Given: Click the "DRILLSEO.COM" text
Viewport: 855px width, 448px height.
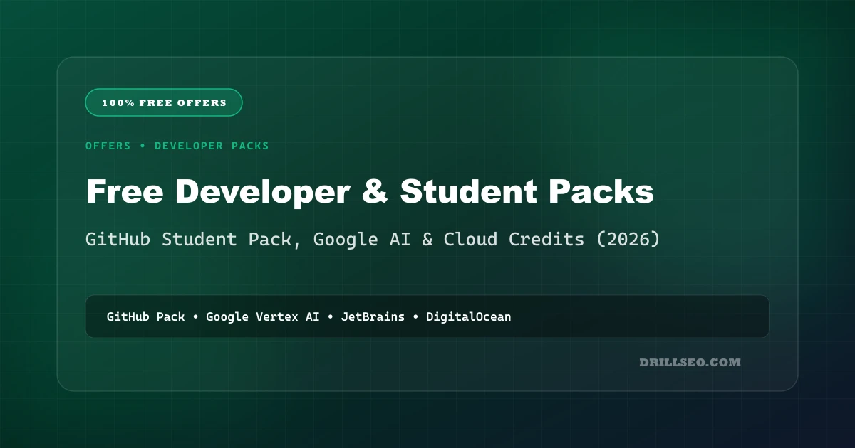Looking at the screenshot, I should (x=690, y=362).
